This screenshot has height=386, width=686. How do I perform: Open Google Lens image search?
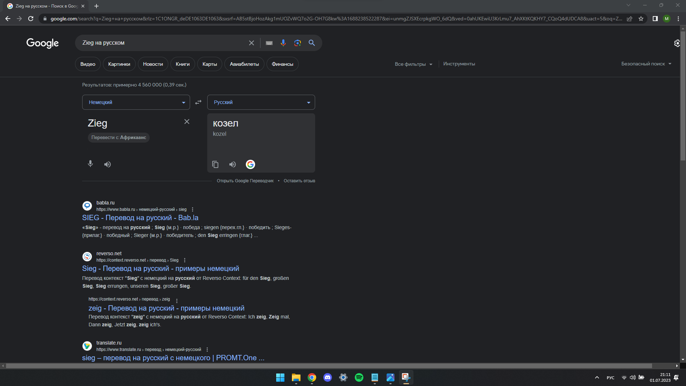tap(298, 43)
